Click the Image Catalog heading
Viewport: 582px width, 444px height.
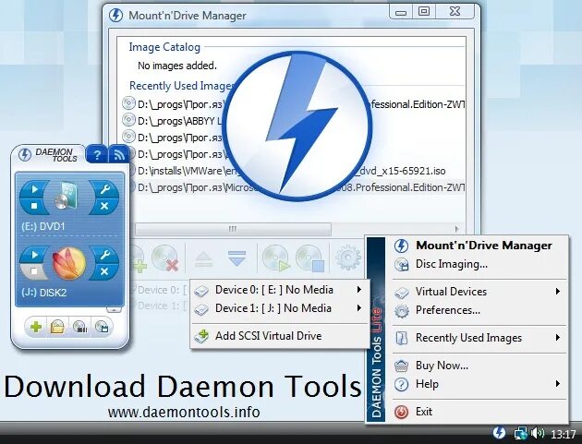164,47
